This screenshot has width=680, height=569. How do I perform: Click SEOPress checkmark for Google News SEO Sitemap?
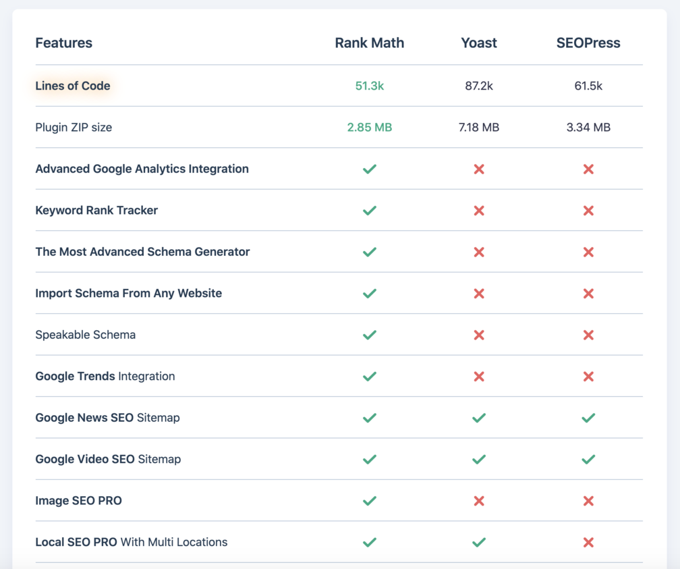pos(588,418)
